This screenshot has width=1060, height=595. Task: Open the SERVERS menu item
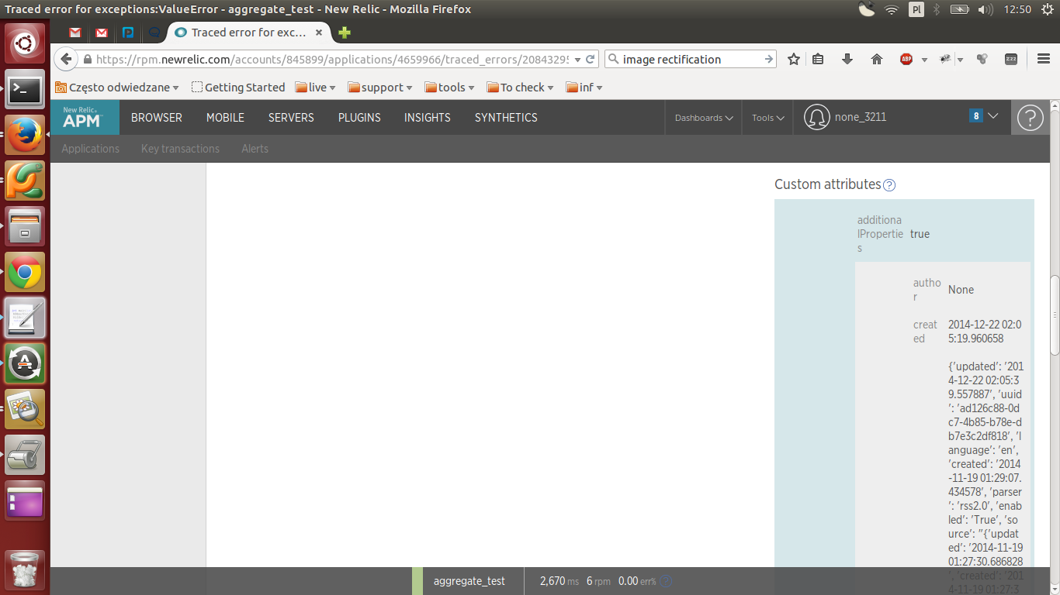tap(291, 118)
